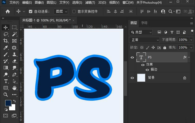Select the Eyedropper tool
This screenshot has height=123, width=195.
(6, 48)
